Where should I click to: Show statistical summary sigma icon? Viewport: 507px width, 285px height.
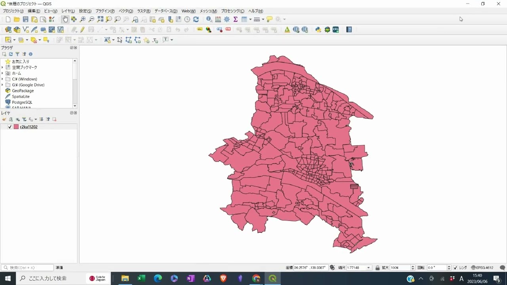click(x=235, y=19)
